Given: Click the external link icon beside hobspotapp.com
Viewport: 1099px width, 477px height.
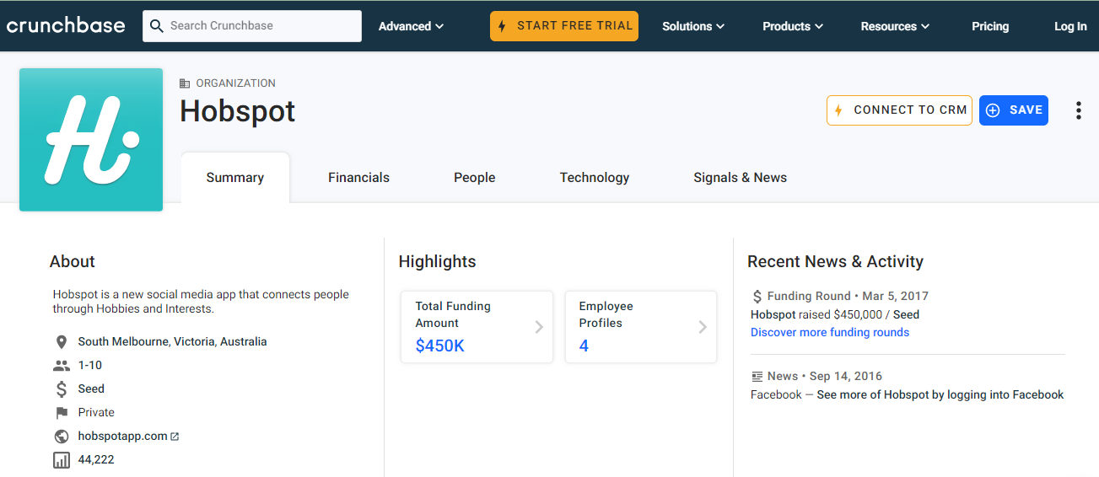Looking at the screenshot, I should point(175,437).
